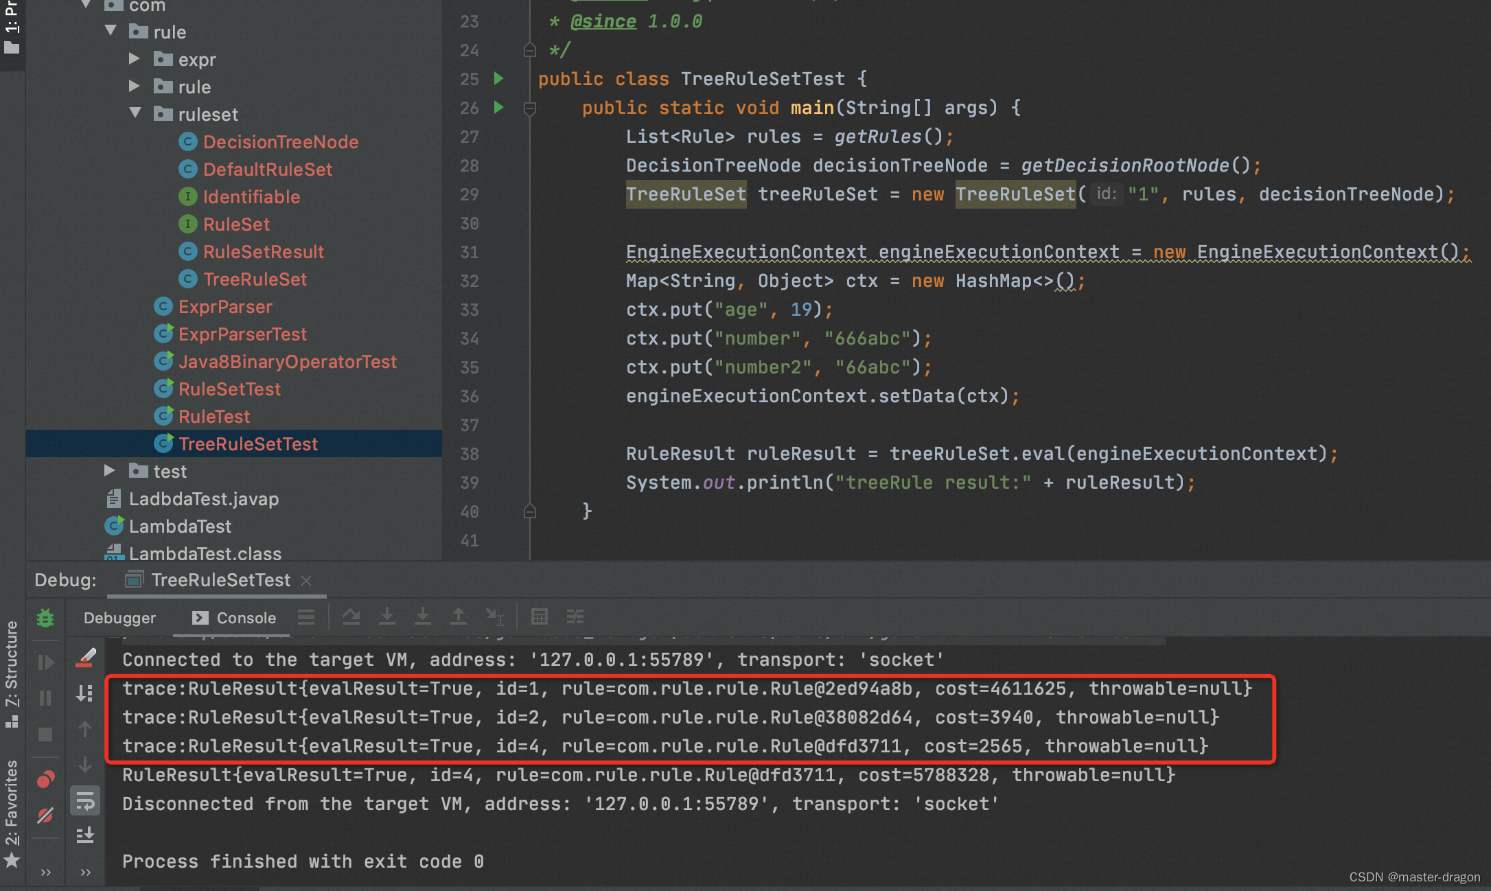Switch to the Console tab

pos(235,618)
